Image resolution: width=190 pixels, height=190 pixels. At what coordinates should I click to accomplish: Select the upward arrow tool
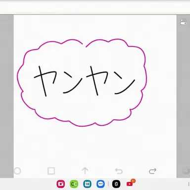(x=85, y=171)
